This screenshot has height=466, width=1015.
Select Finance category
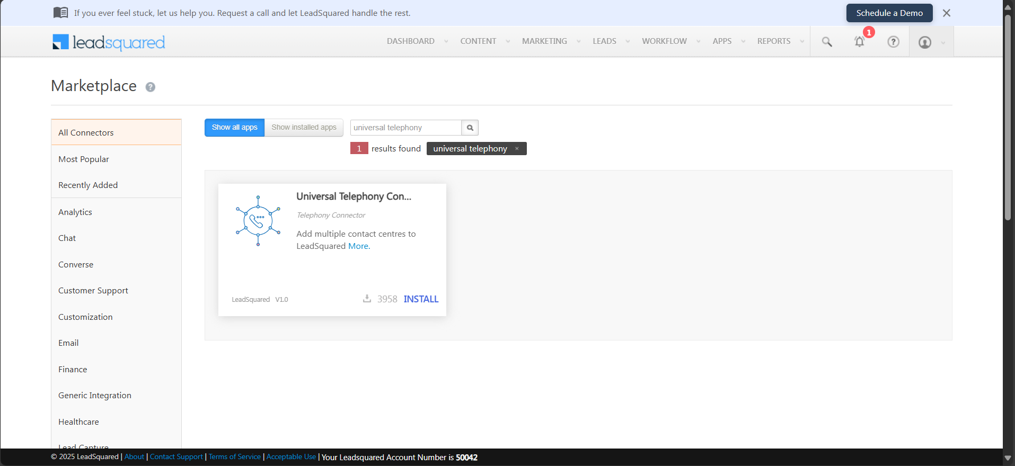coord(116,370)
